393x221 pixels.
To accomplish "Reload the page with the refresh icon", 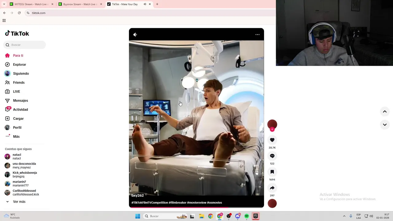I will [19, 13].
